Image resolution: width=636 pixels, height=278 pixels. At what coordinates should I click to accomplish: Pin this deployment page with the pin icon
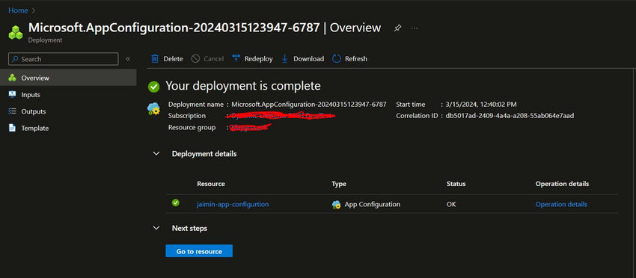tap(397, 28)
